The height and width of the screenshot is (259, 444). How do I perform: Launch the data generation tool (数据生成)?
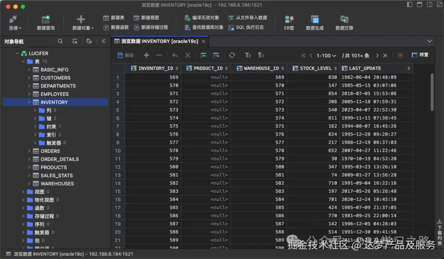[x=314, y=22]
